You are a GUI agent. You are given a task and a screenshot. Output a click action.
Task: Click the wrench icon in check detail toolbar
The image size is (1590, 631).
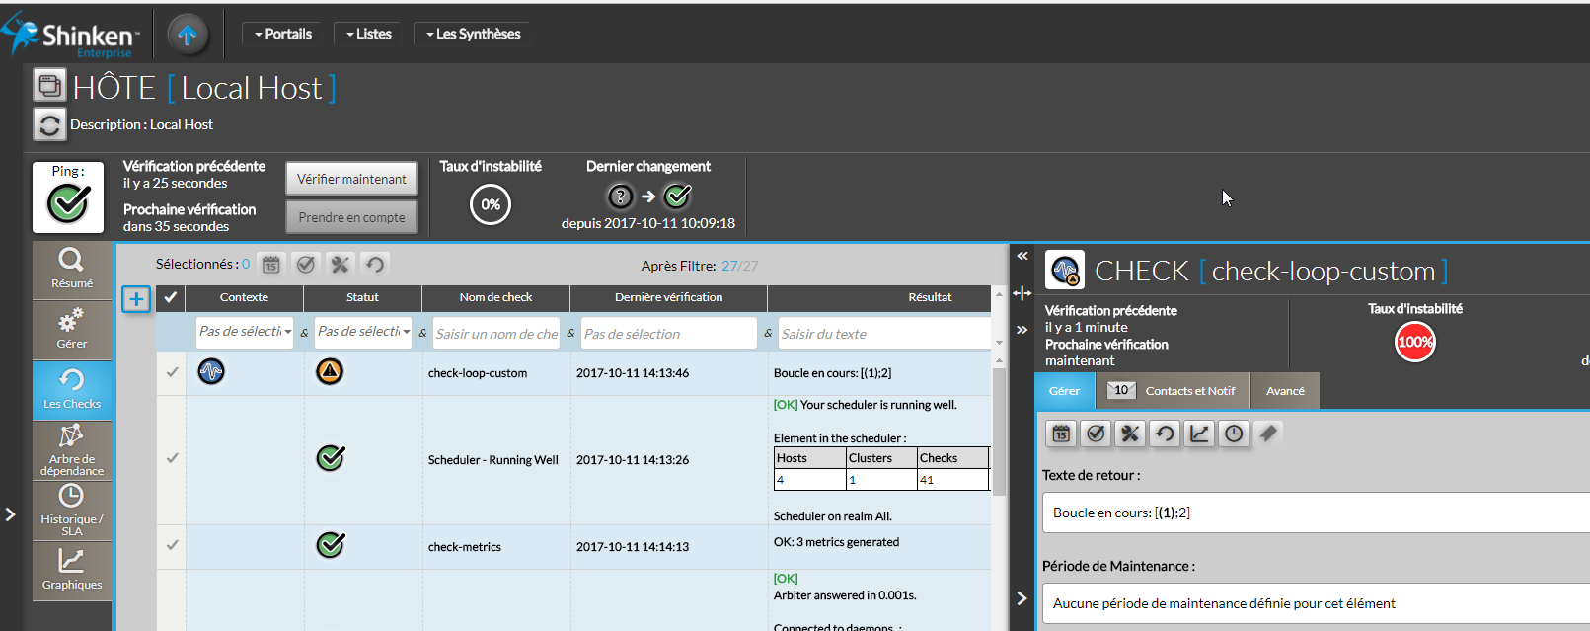(x=1130, y=434)
